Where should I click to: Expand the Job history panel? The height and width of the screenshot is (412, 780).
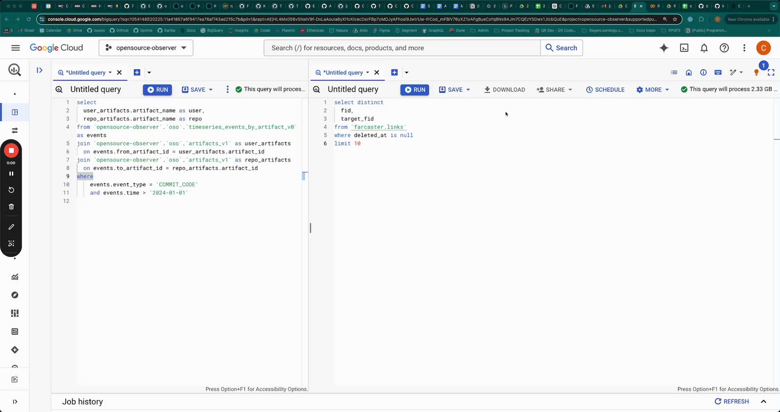point(763,402)
